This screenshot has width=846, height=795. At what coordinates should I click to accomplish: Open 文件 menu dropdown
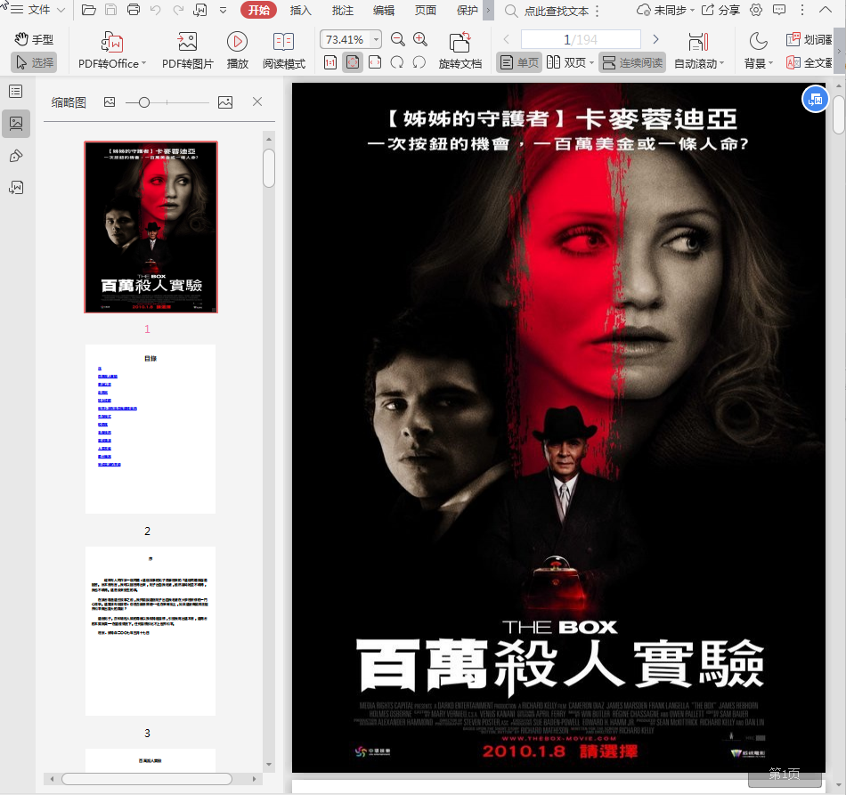pos(38,10)
